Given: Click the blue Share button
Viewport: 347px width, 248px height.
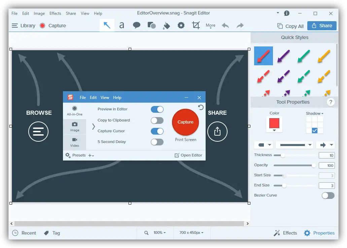Looking at the screenshot, I should [x=322, y=26].
